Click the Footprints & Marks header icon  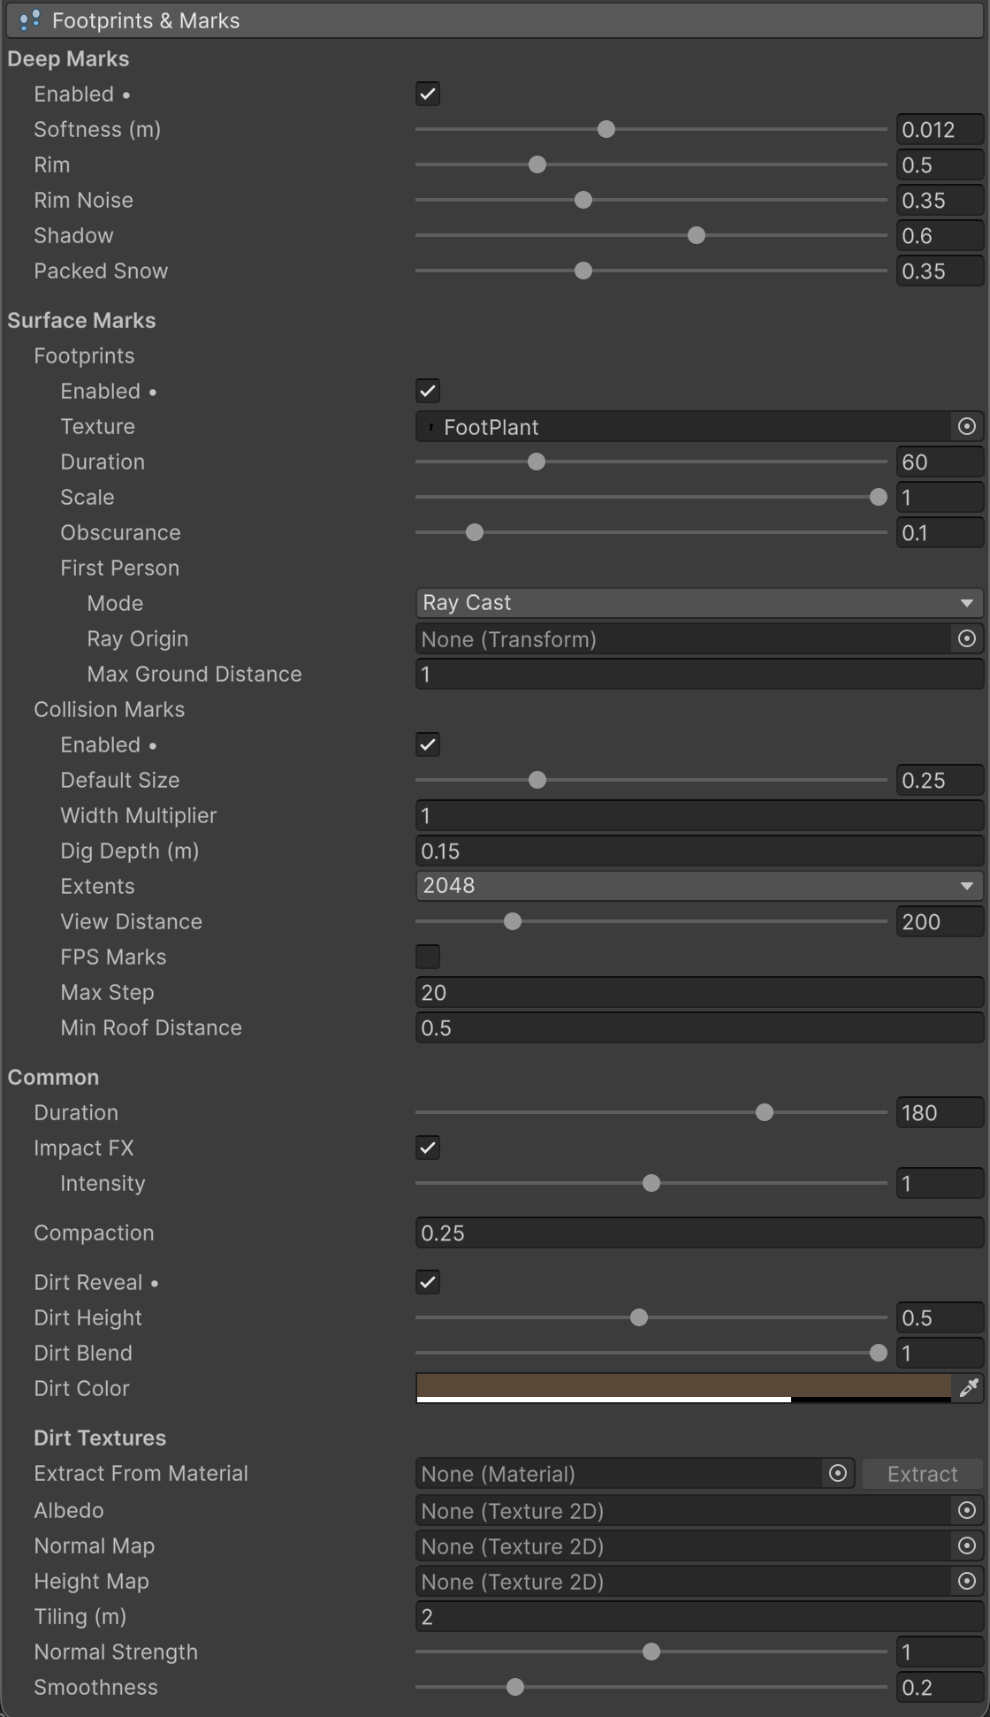coord(29,19)
